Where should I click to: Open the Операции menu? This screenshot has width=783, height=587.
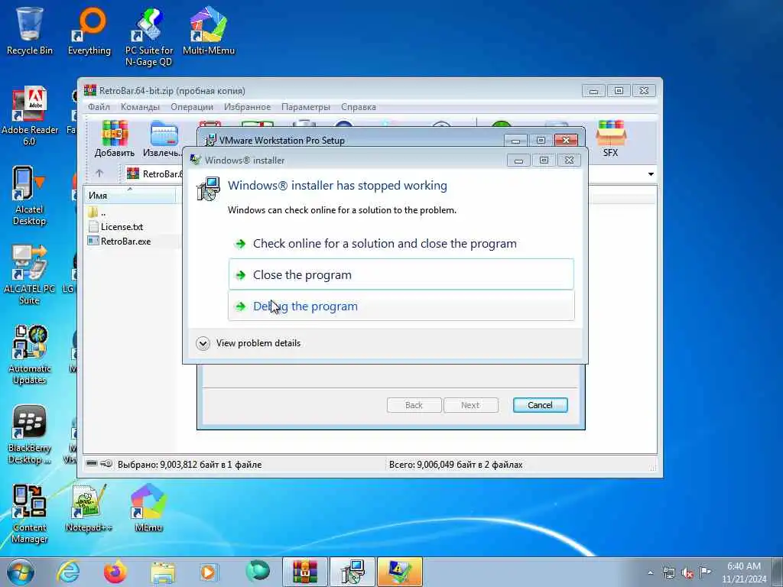click(x=192, y=107)
